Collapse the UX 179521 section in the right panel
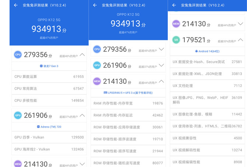This screenshot has height=167, width=247. point(240,40)
